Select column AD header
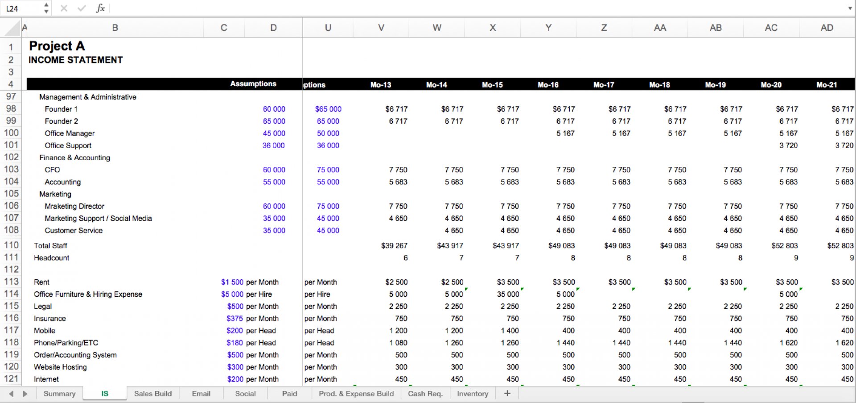This screenshot has width=856, height=403. click(x=827, y=28)
